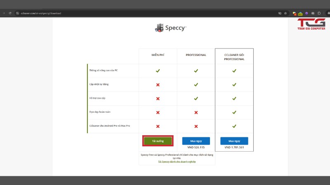Select the PROFESSIONAL column header

pos(196,55)
